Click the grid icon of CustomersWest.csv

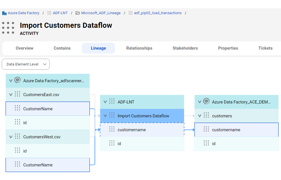click(17, 136)
